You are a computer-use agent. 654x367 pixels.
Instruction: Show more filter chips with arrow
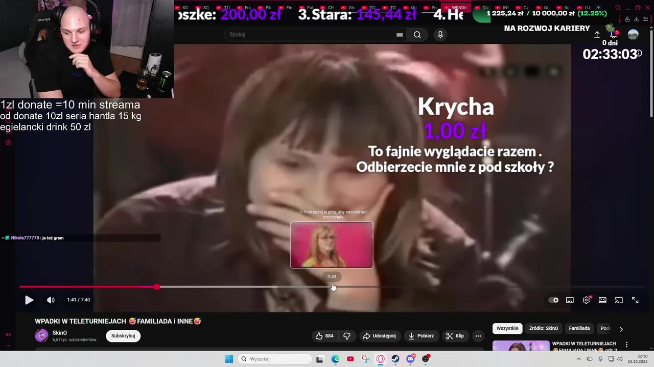621,329
